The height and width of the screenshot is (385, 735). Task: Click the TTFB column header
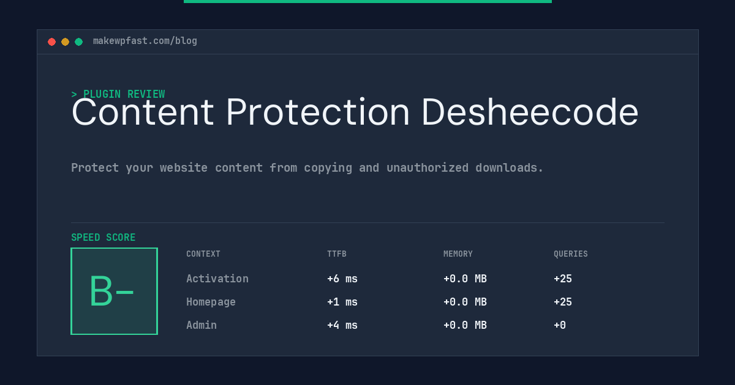337,254
